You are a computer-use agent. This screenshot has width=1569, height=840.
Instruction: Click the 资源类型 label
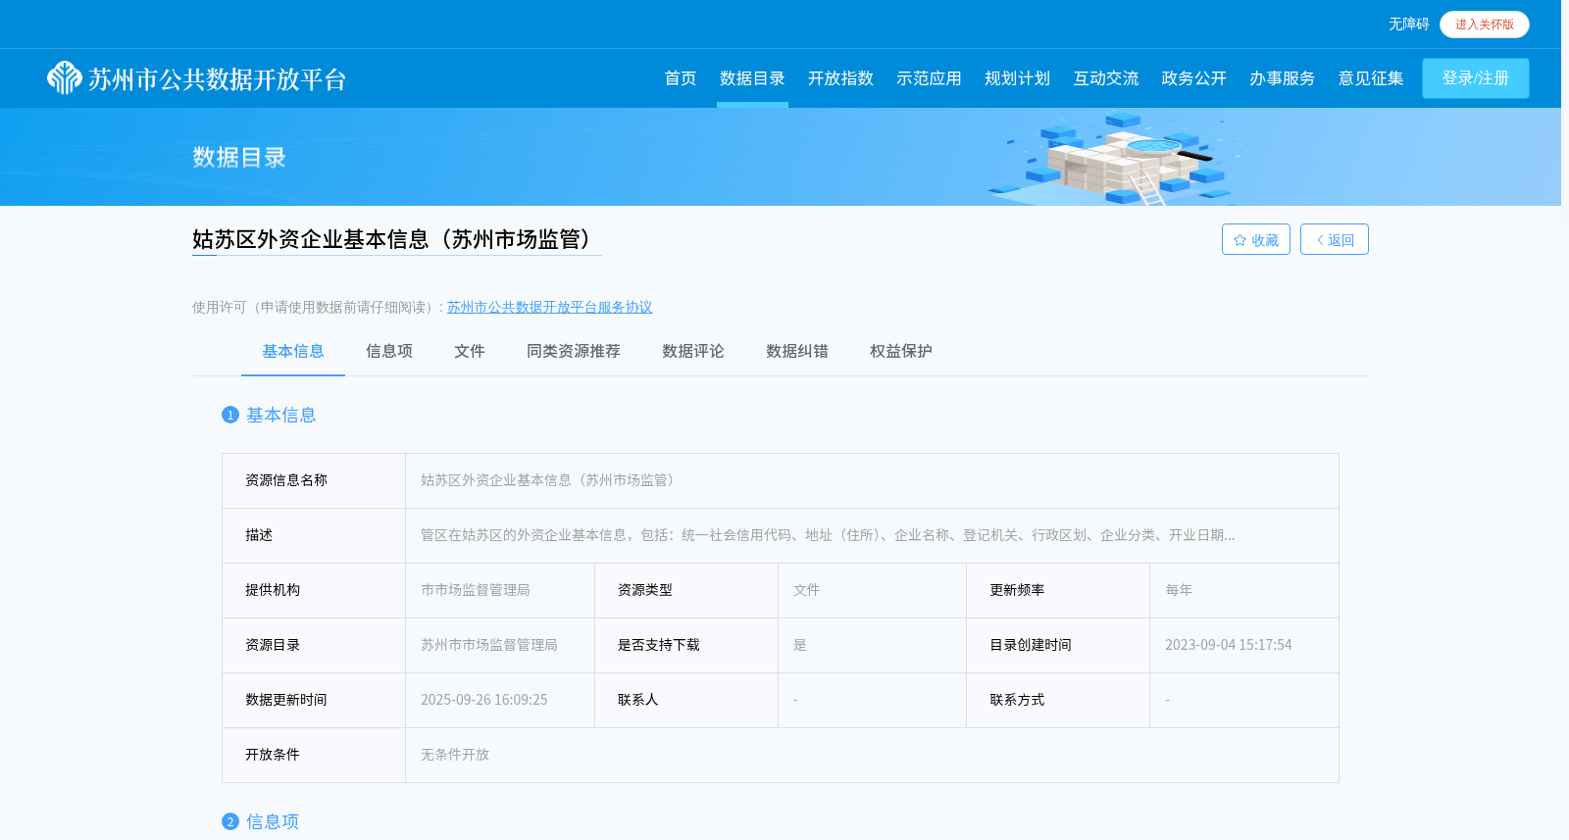pyautogui.click(x=645, y=590)
